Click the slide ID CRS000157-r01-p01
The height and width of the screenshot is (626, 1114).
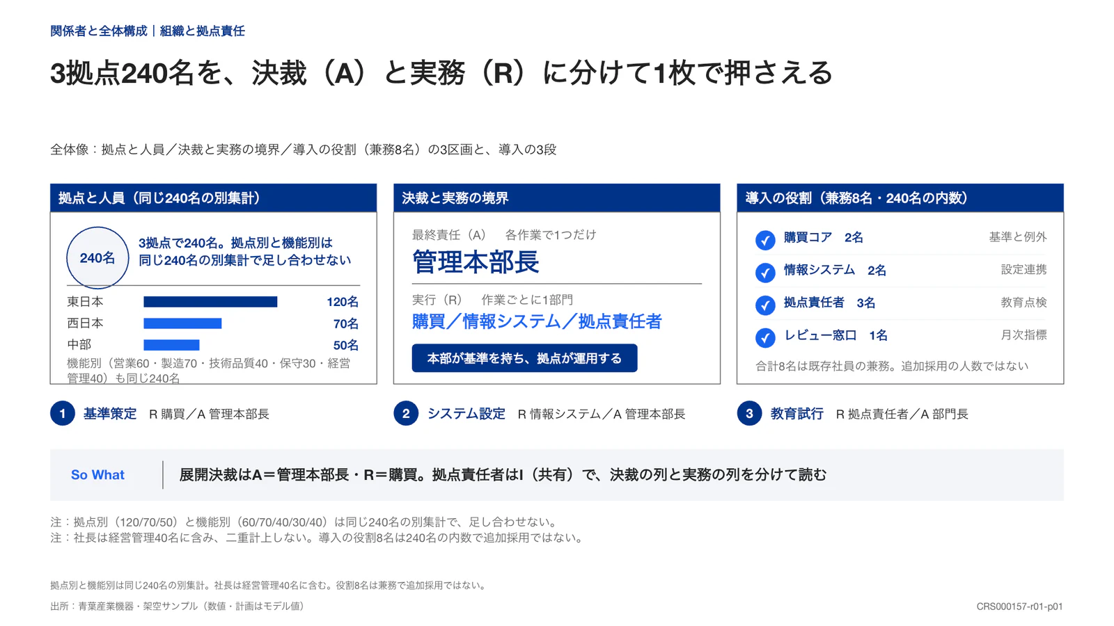click(x=1019, y=607)
